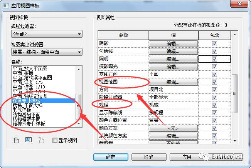Image resolution: width=251 pixels, height=168 pixels.
Task: Click the template name list scrollbar thumb
Action: (78, 106)
